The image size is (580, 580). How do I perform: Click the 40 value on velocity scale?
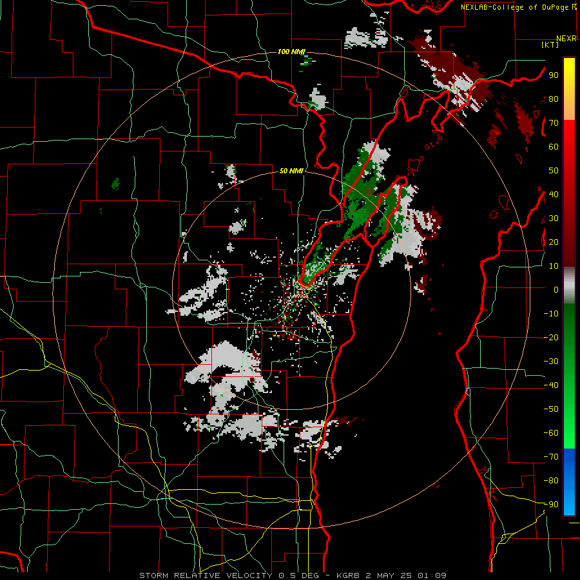554,194
